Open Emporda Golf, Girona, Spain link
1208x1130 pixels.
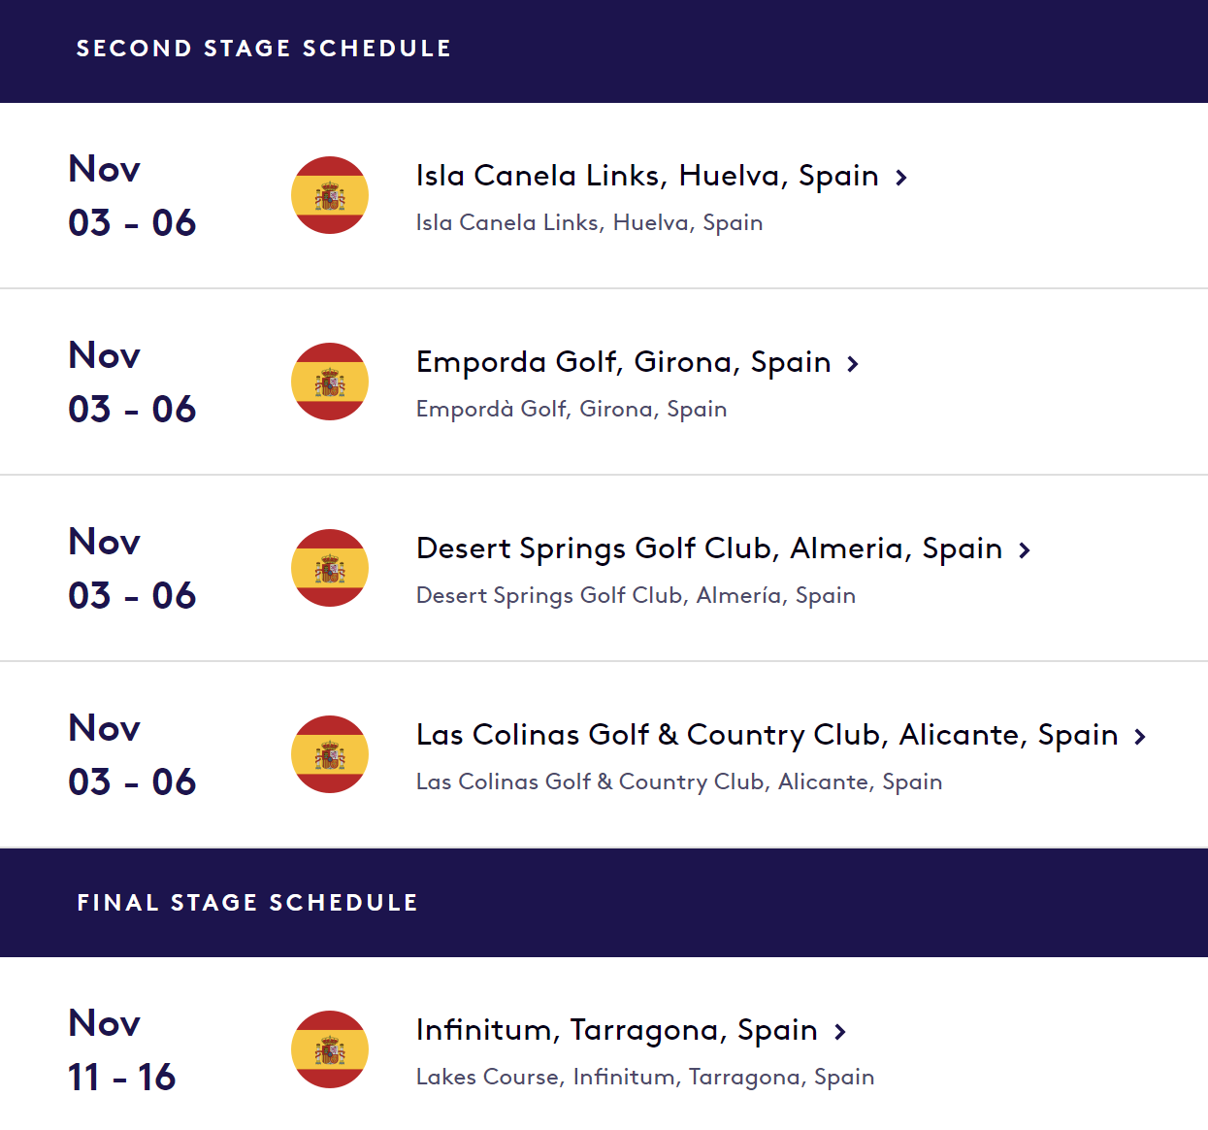[x=623, y=362]
